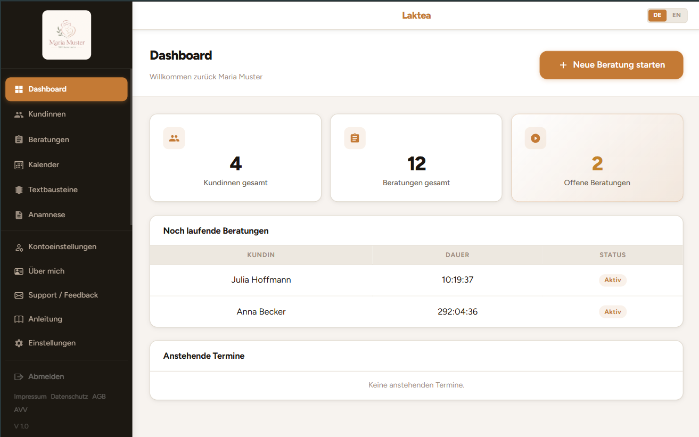Click the Kalender calendar icon in sidebar
The image size is (699, 437).
19,165
